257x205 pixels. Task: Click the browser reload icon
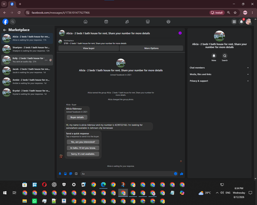tap(19, 13)
